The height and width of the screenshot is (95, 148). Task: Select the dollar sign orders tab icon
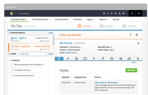pyautogui.click(x=94, y=59)
